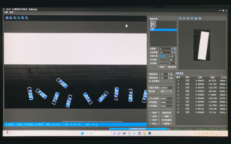231x144 pixels.
Task: Select the highlighted 口红 template in the list
Action: [x=163, y=30]
